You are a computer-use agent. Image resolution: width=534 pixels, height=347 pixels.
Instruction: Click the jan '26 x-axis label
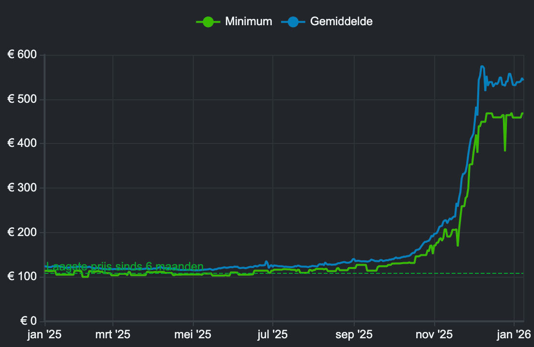point(515,334)
